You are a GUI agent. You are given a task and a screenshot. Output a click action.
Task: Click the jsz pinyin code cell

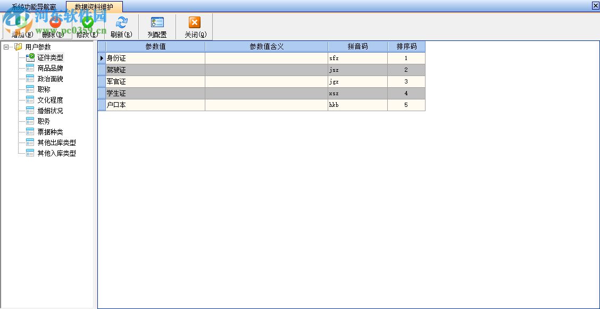(x=357, y=70)
